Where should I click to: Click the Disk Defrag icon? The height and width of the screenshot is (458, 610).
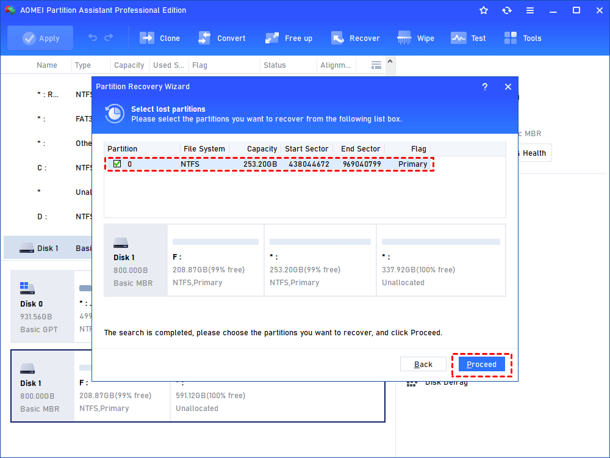(x=412, y=382)
